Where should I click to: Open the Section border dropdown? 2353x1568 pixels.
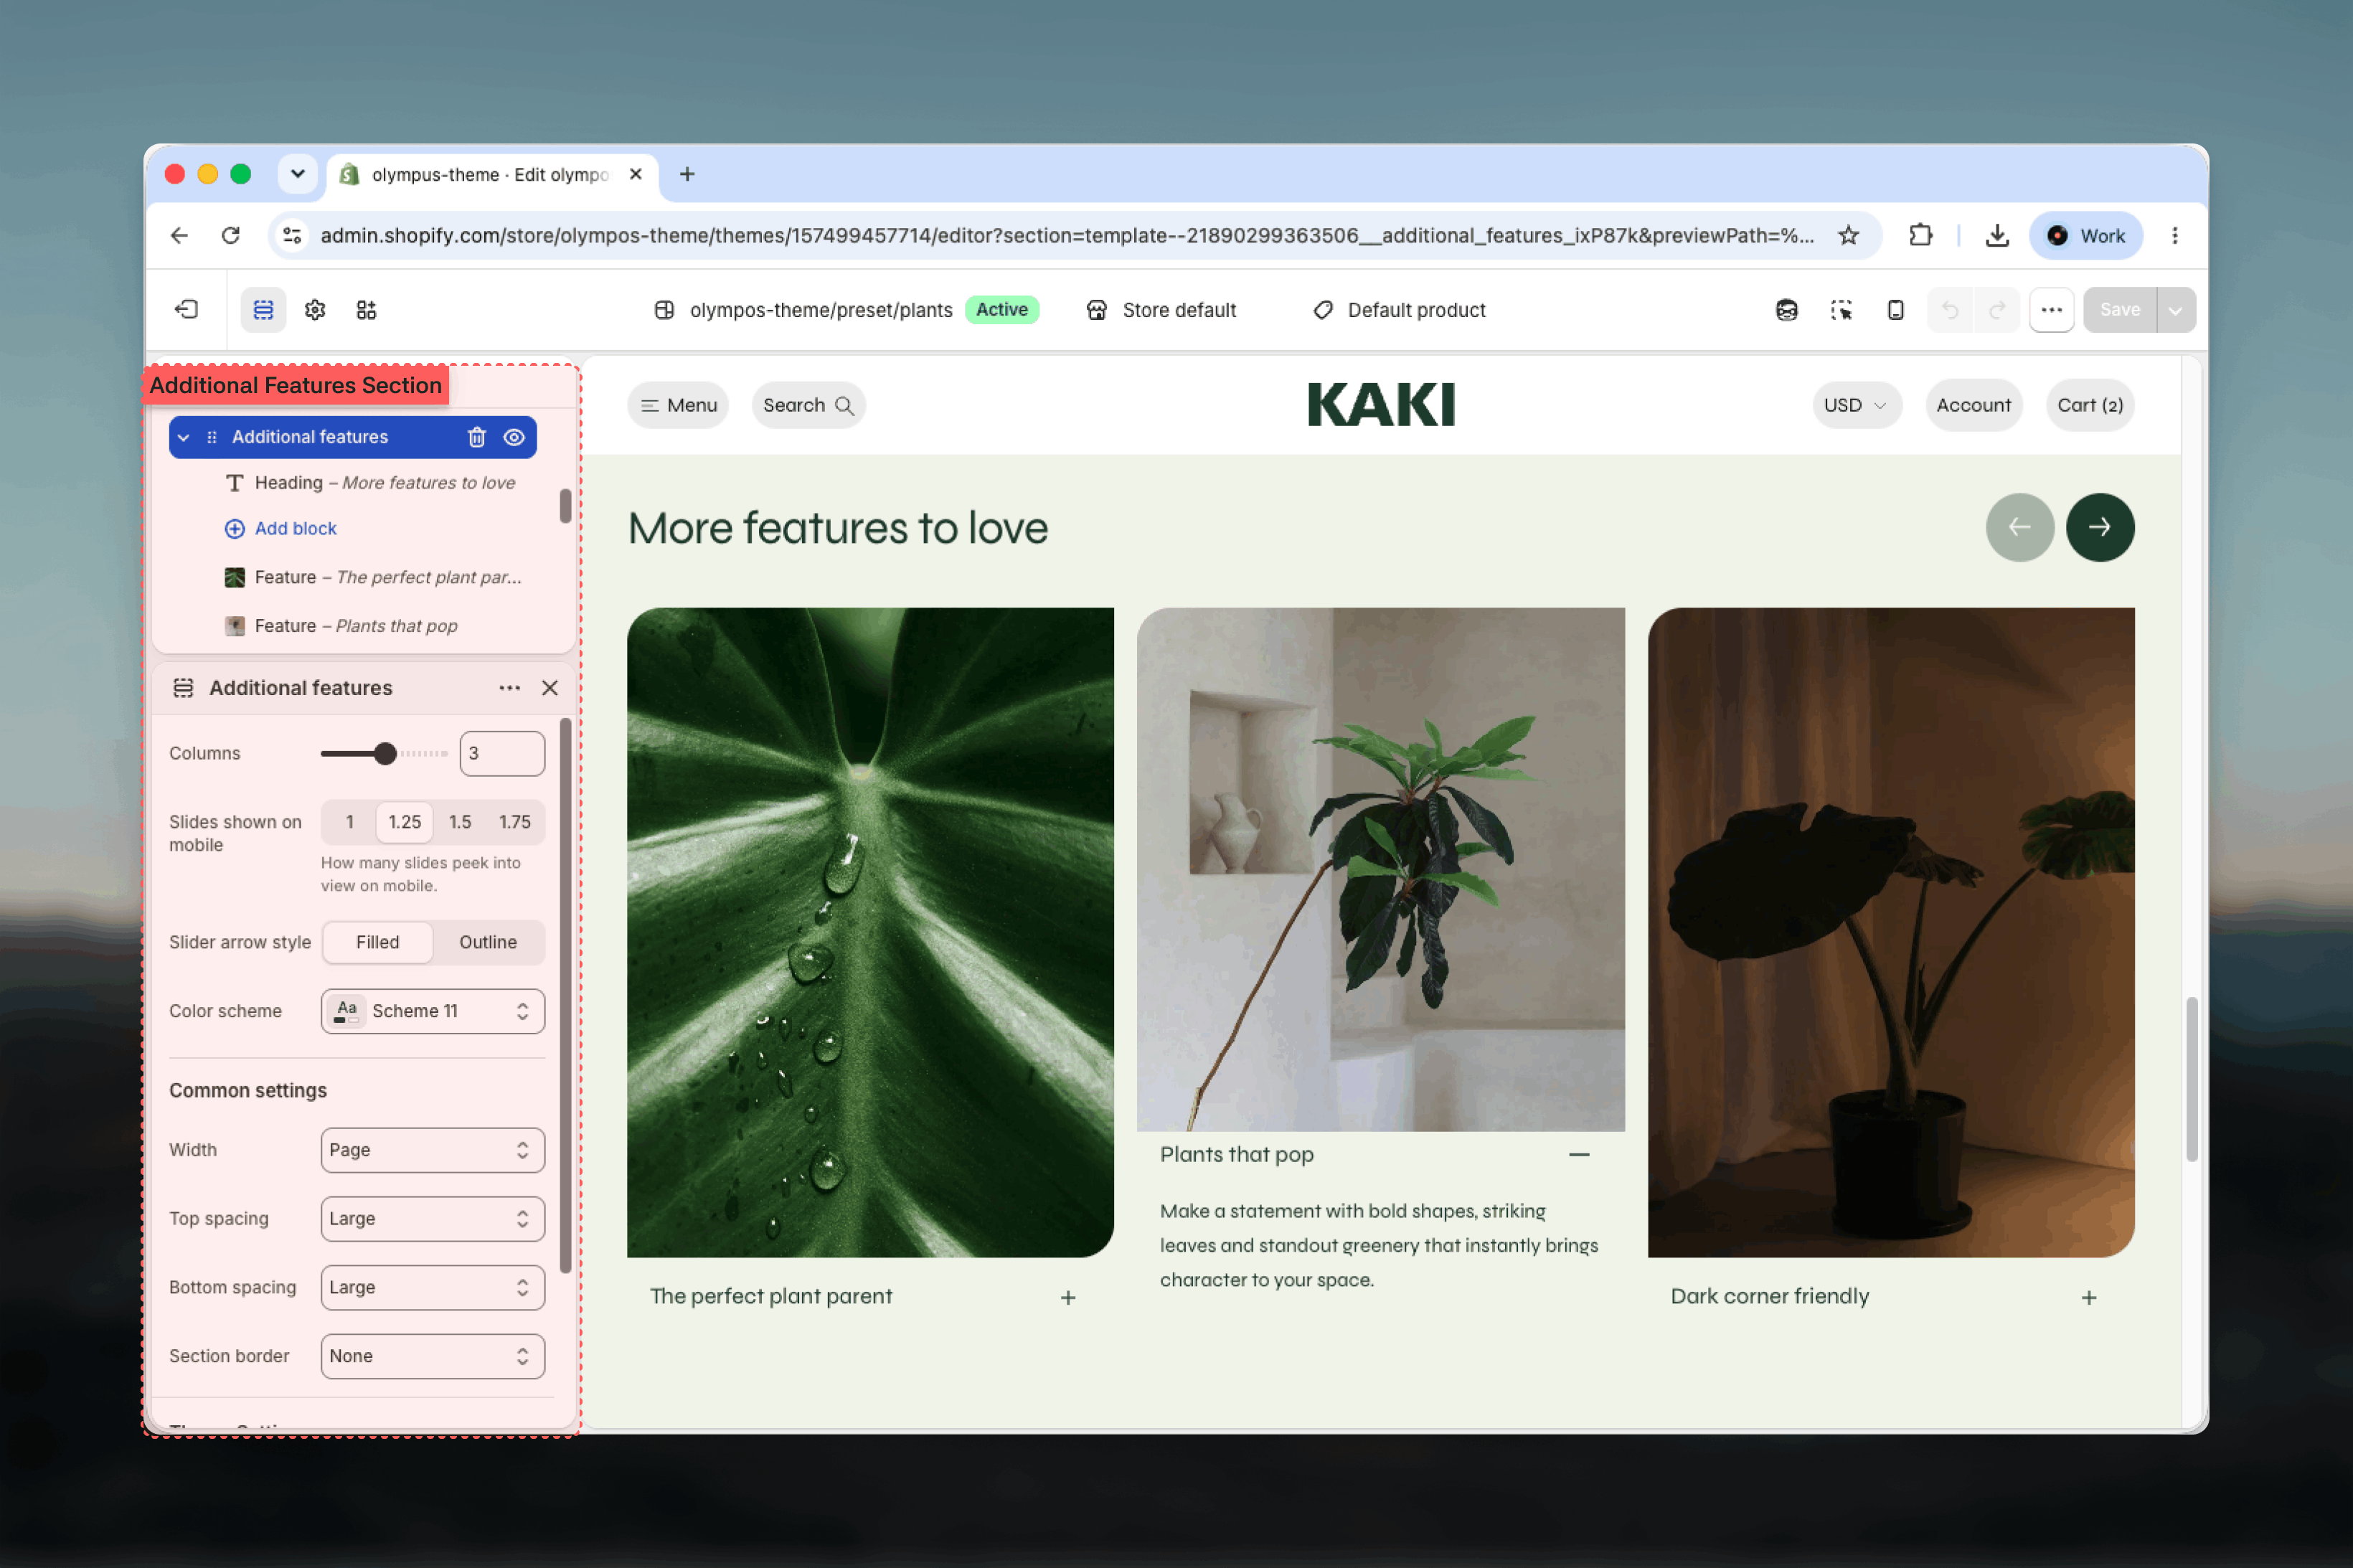tap(433, 1356)
